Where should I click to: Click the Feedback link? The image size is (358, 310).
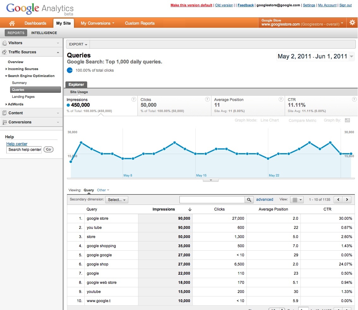point(246,5)
